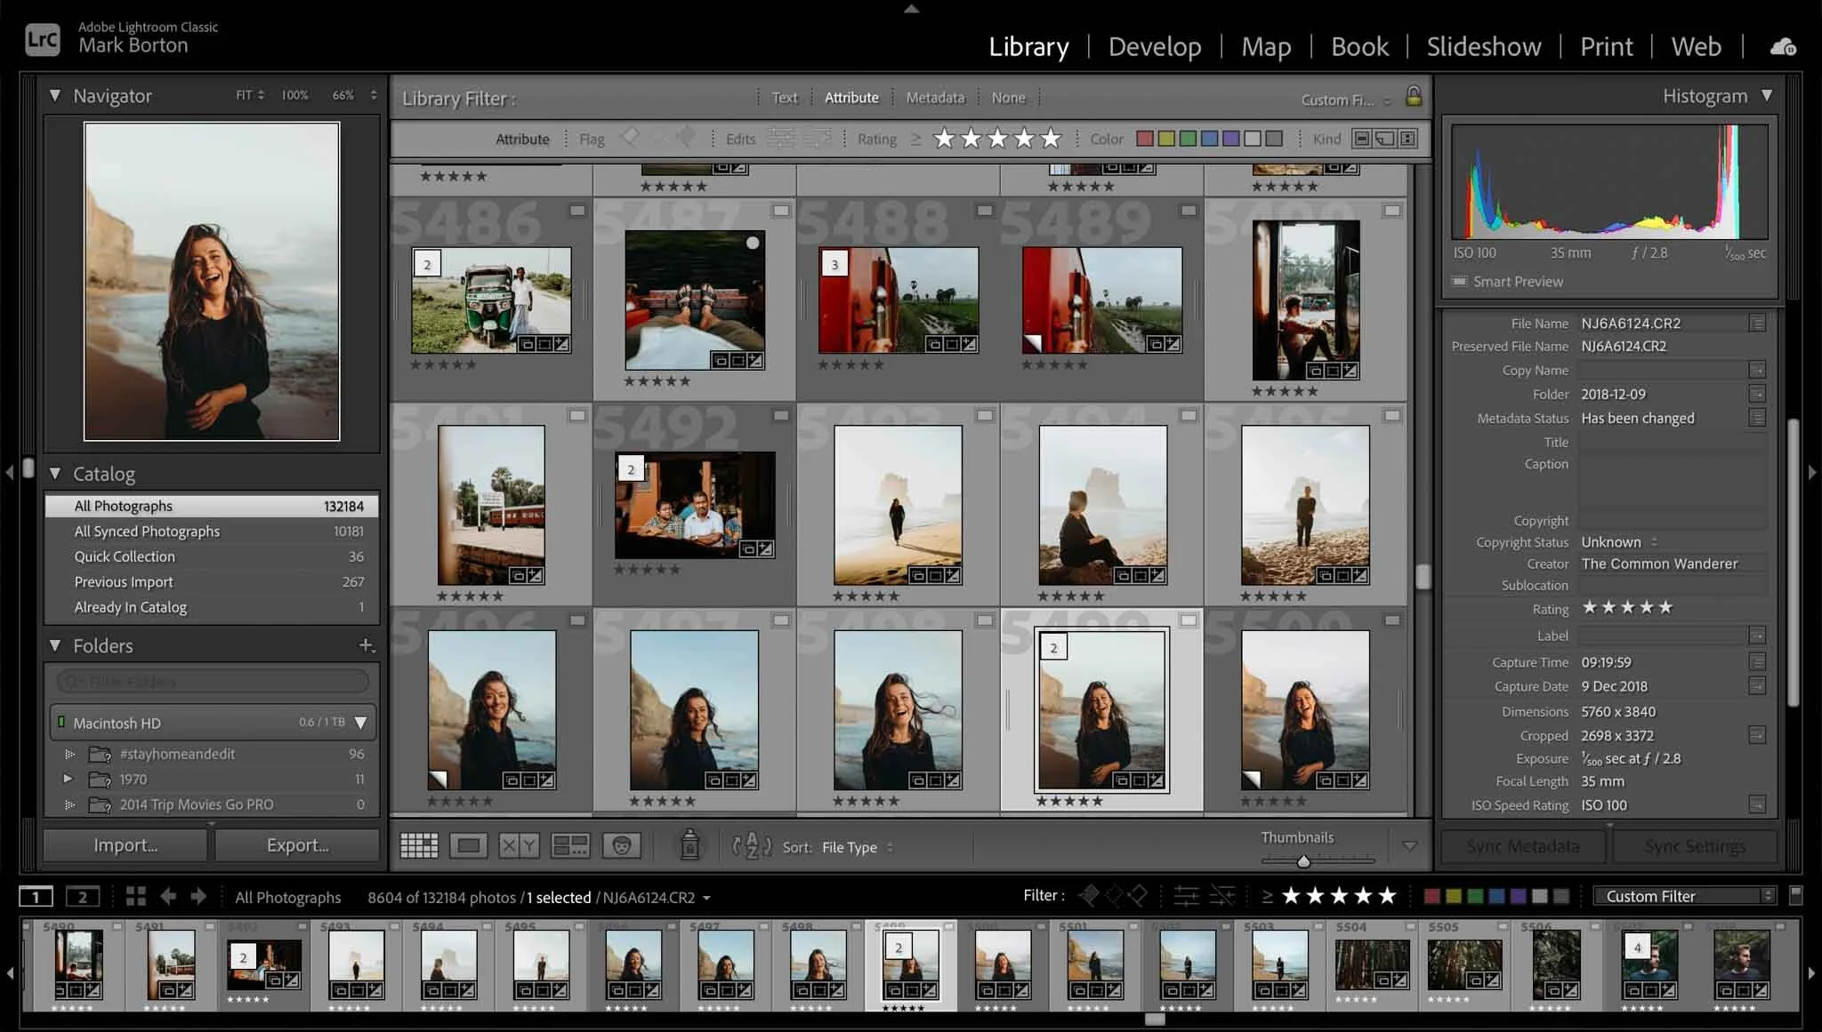Toggle the filmstrip filter switch
The width and height of the screenshot is (1822, 1032).
click(1796, 894)
